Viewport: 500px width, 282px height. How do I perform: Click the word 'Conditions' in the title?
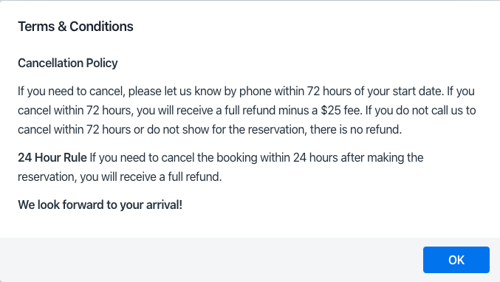point(101,27)
